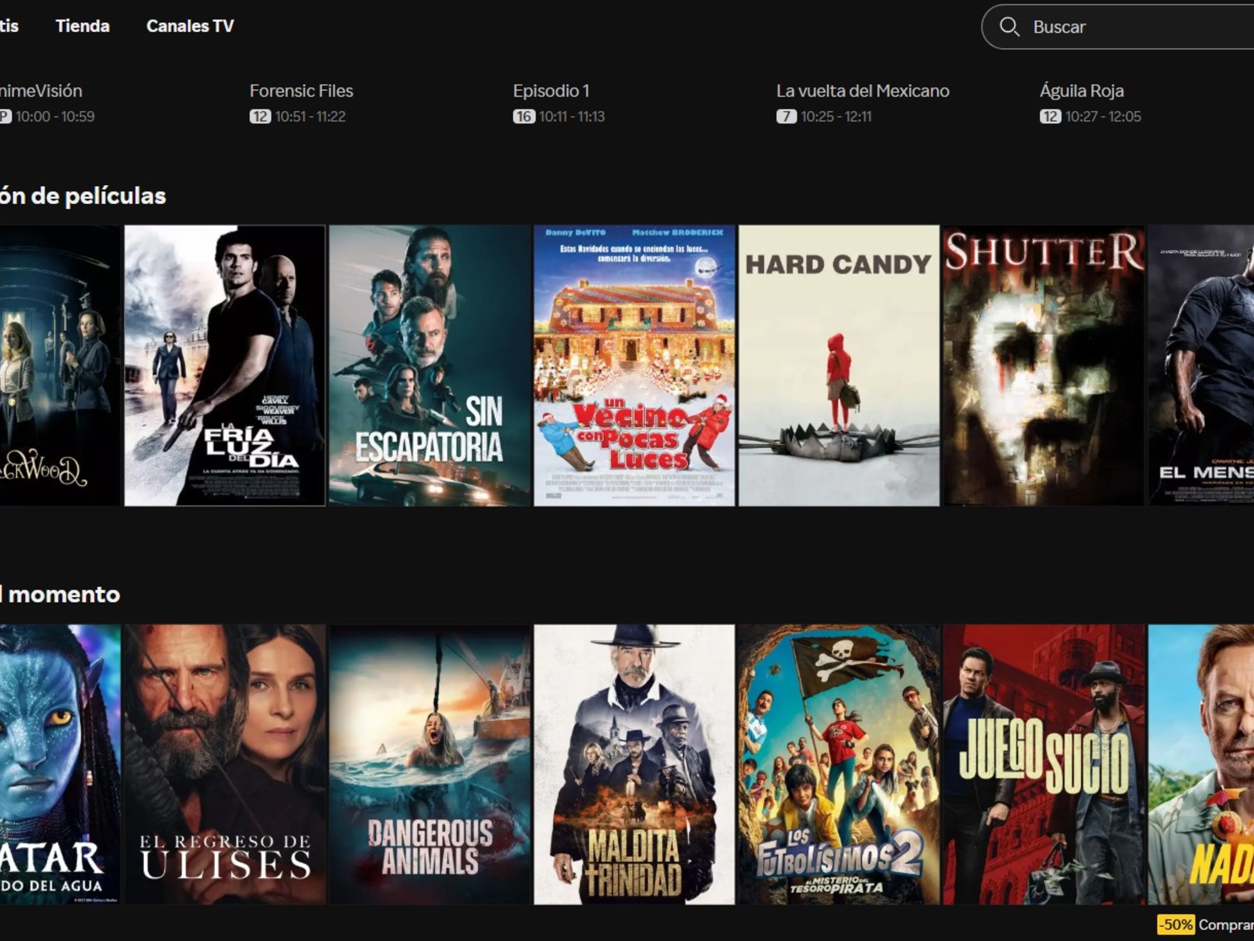1254x941 pixels.
Task: Select the Juego Sucio movie poster
Action: pyautogui.click(x=1043, y=764)
